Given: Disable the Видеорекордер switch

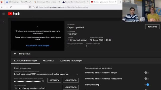Looking at the screenshot, I should click(x=147, y=84).
